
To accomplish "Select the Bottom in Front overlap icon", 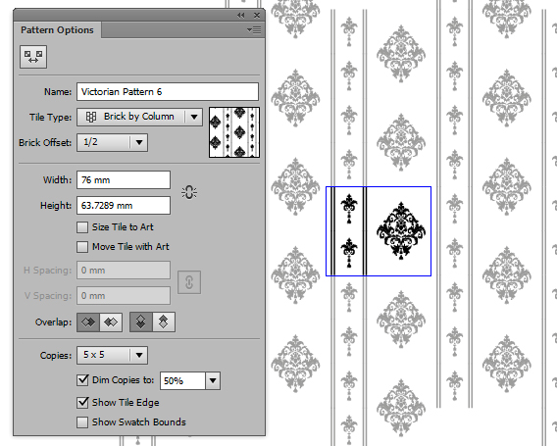I will 164,322.
